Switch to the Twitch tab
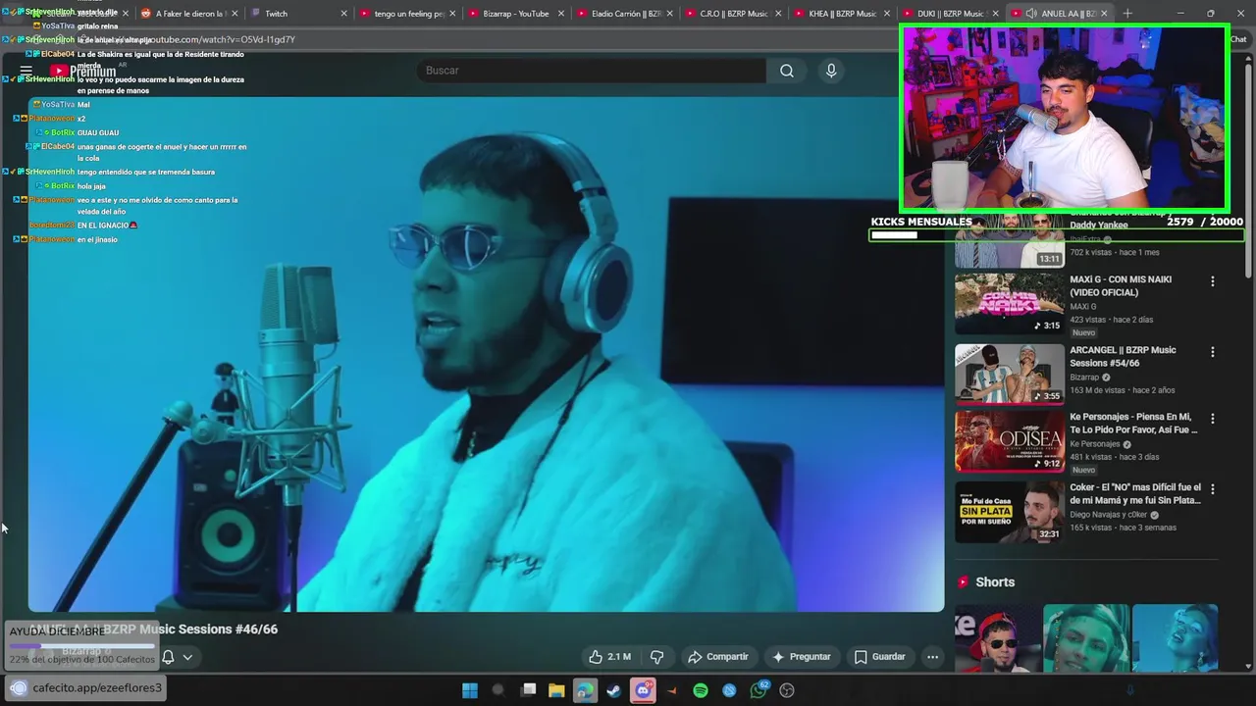Viewport: 1256px width, 706px height. click(x=298, y=14)
